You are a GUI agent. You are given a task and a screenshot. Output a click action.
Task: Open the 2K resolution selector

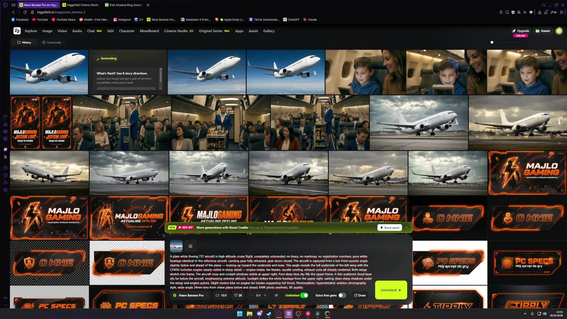click(238, 295)
